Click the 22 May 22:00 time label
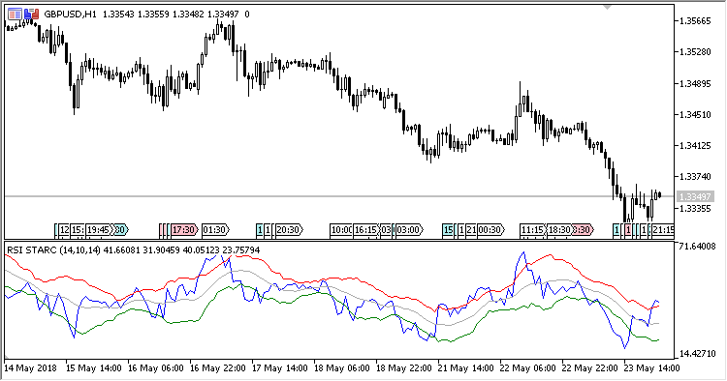Viewport: 727px width, 381px height. pos(590,368)
